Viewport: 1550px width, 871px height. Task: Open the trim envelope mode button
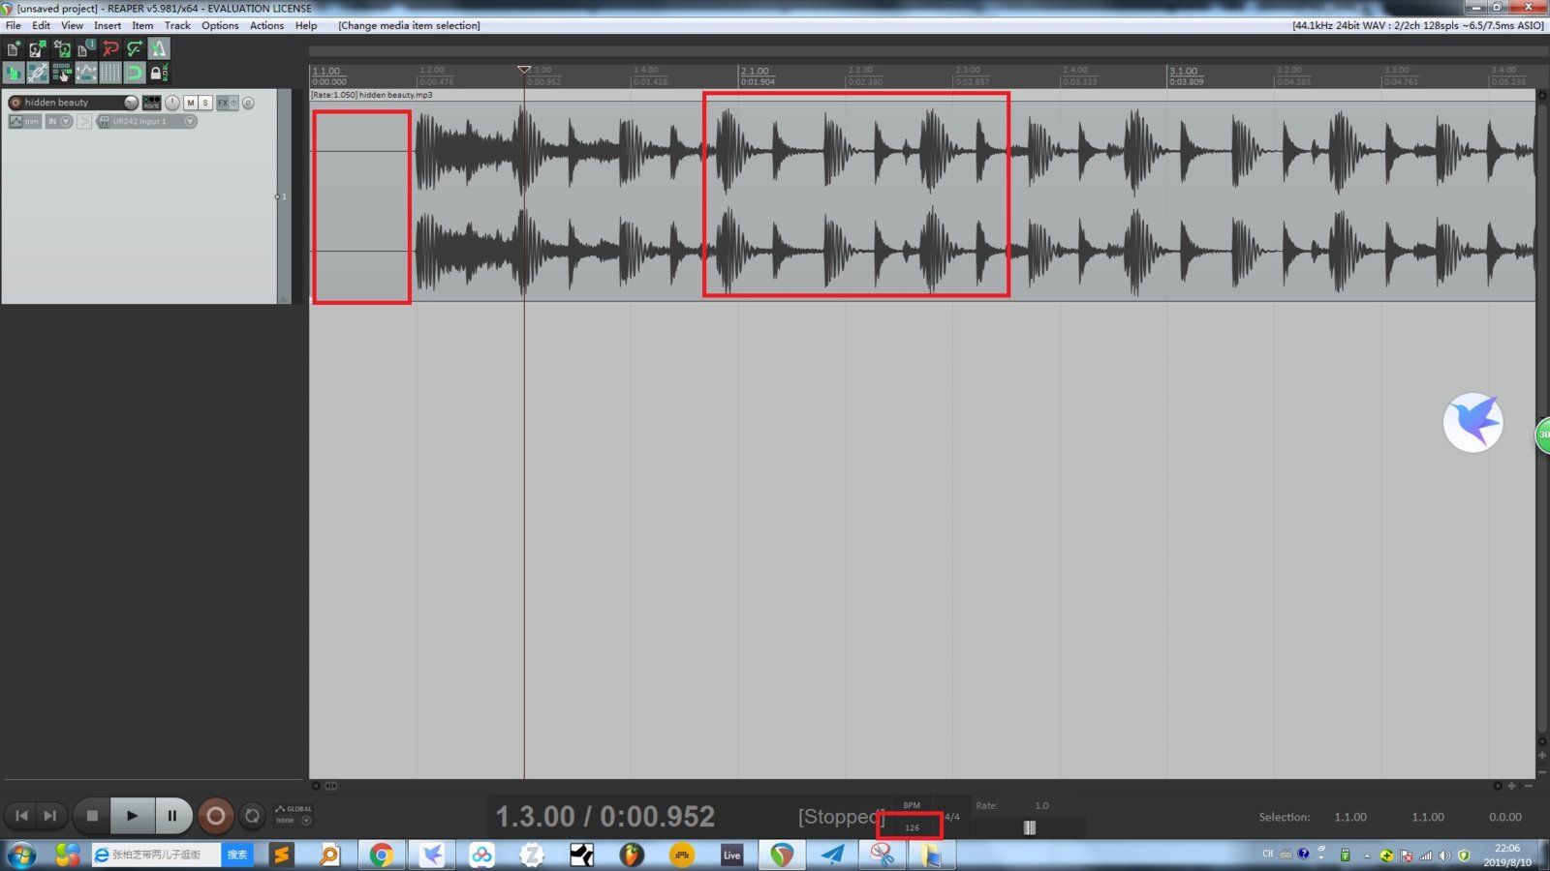click(25, 121)
